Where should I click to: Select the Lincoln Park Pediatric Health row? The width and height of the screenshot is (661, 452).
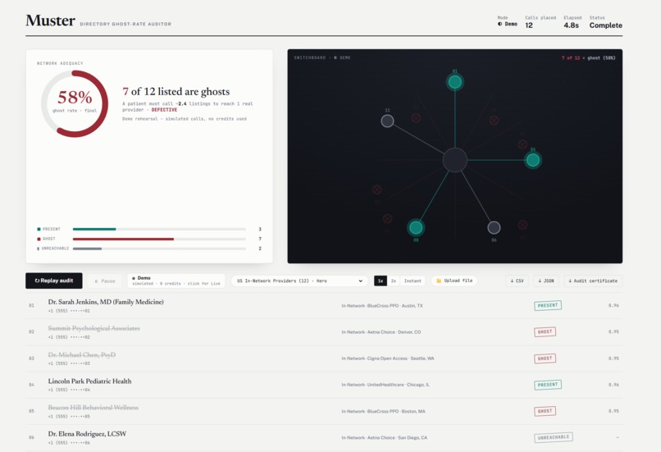(x=324, y=385)
